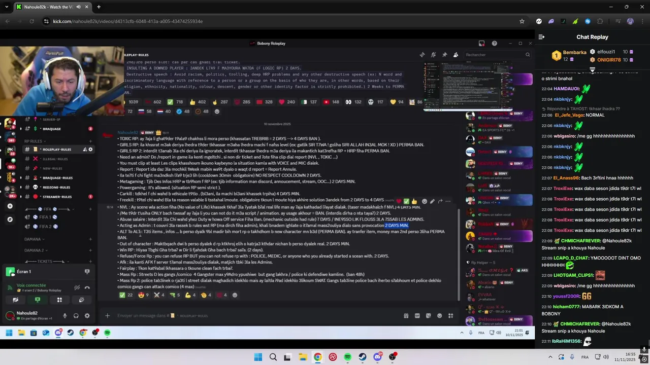The image size is (650, 365).
Task: Show hidden icons chevron in inner taskbar tray
Action: [x=462, y=333]
